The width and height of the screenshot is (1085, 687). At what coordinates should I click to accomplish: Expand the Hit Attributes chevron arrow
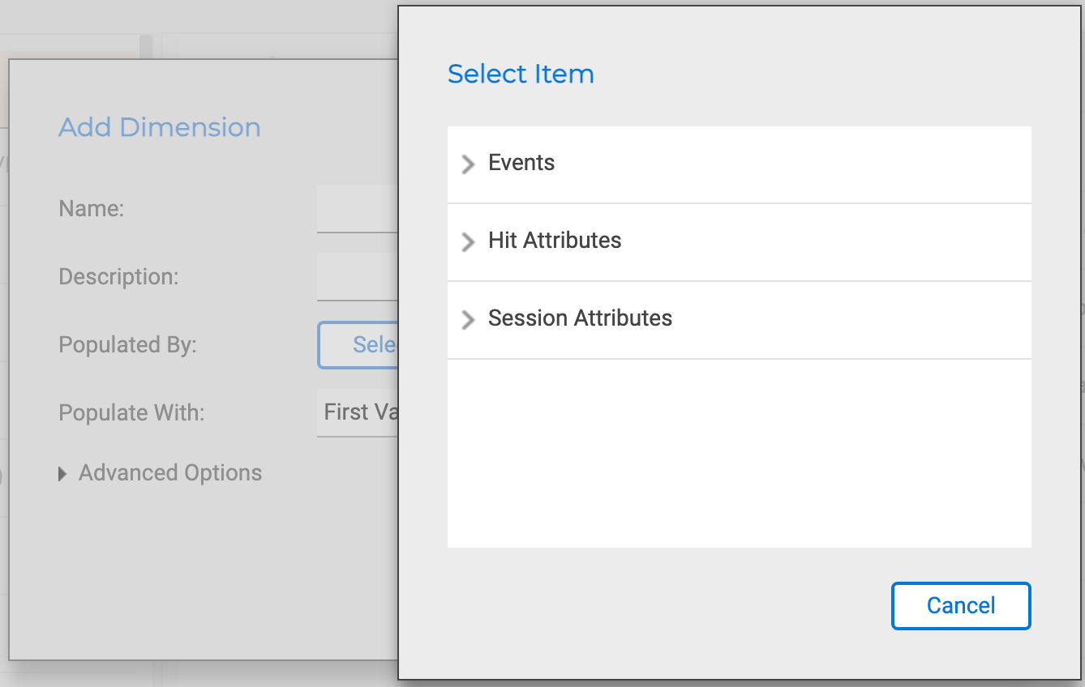tap(468, 241)
